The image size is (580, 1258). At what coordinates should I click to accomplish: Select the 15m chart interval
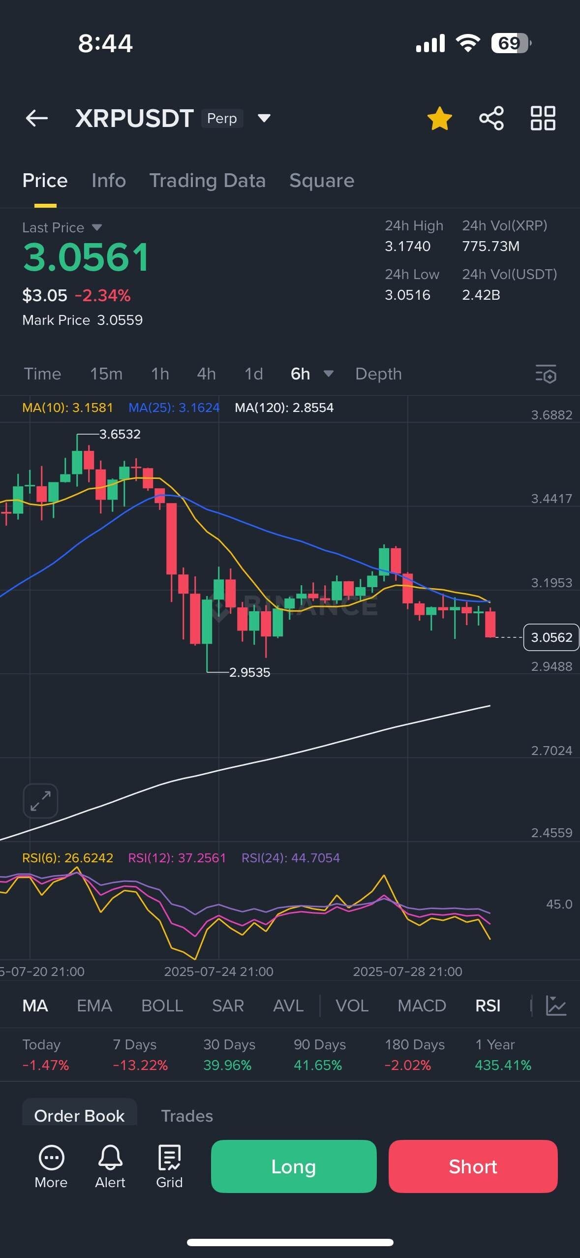(106, 374)
